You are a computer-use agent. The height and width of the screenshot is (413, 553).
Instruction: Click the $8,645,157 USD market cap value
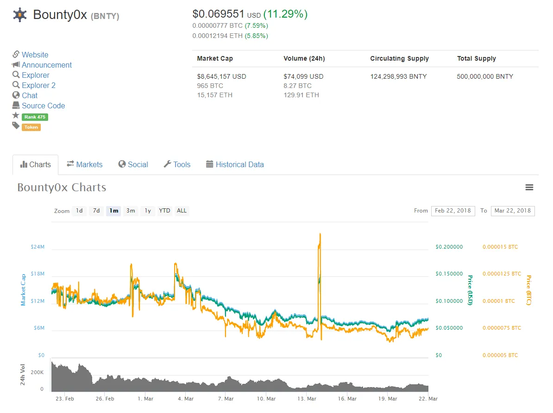(x=221, y=76)
